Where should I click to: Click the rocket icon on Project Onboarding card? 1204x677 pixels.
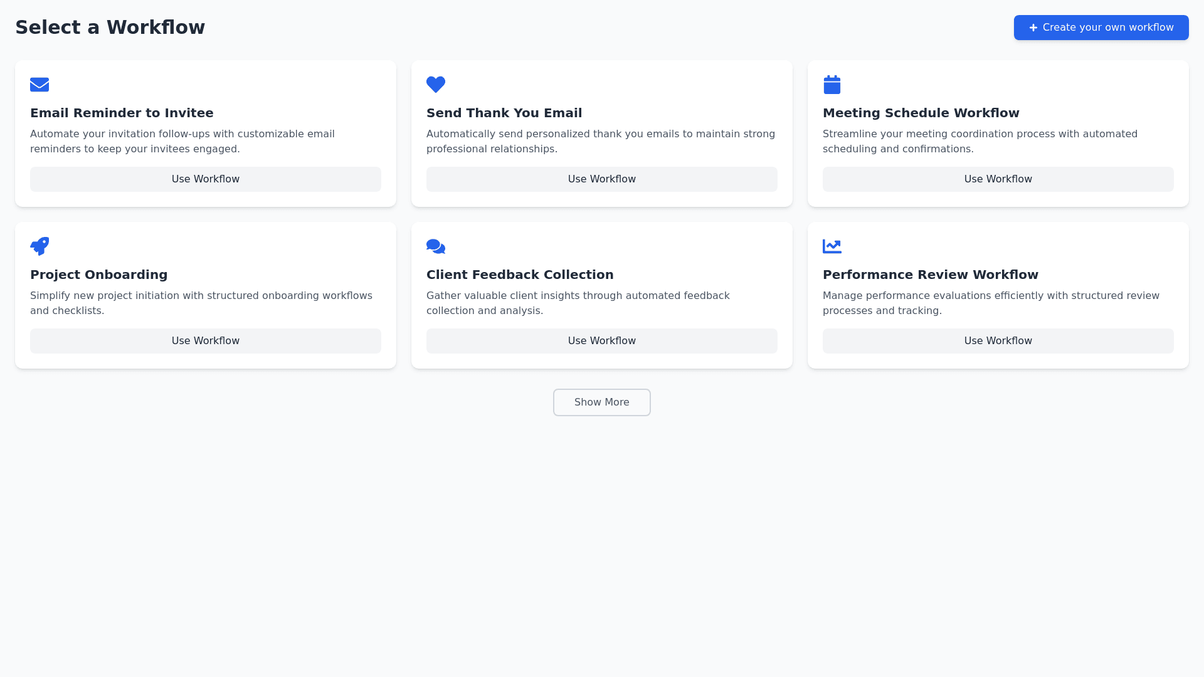[x=40, y=246]
